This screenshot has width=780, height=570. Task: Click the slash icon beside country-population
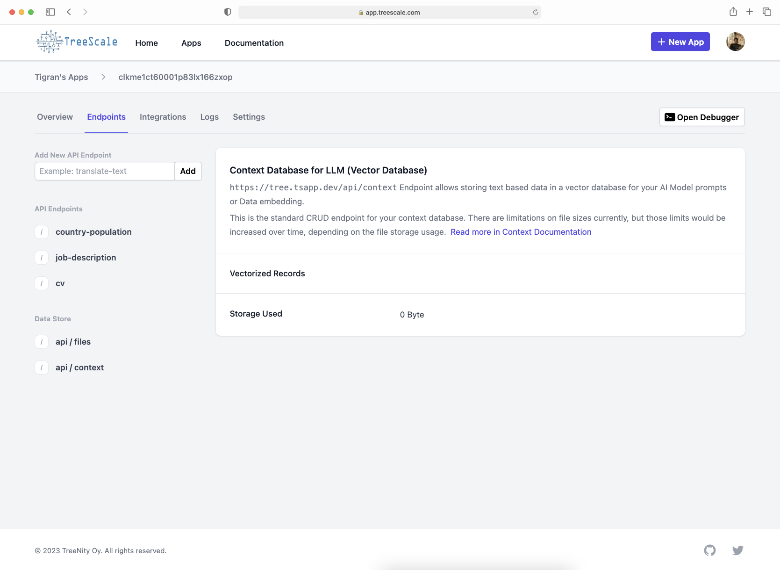pyautogui.click(x=42, y=232)
